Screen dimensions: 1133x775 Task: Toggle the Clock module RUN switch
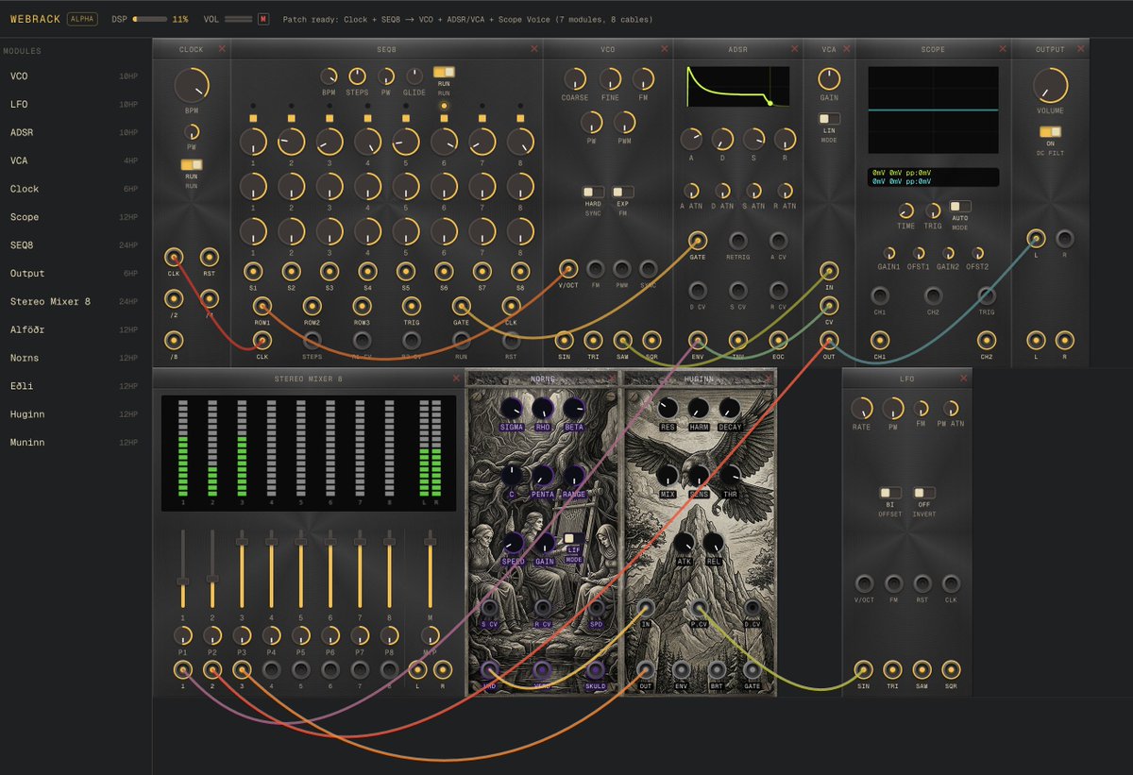192,164
